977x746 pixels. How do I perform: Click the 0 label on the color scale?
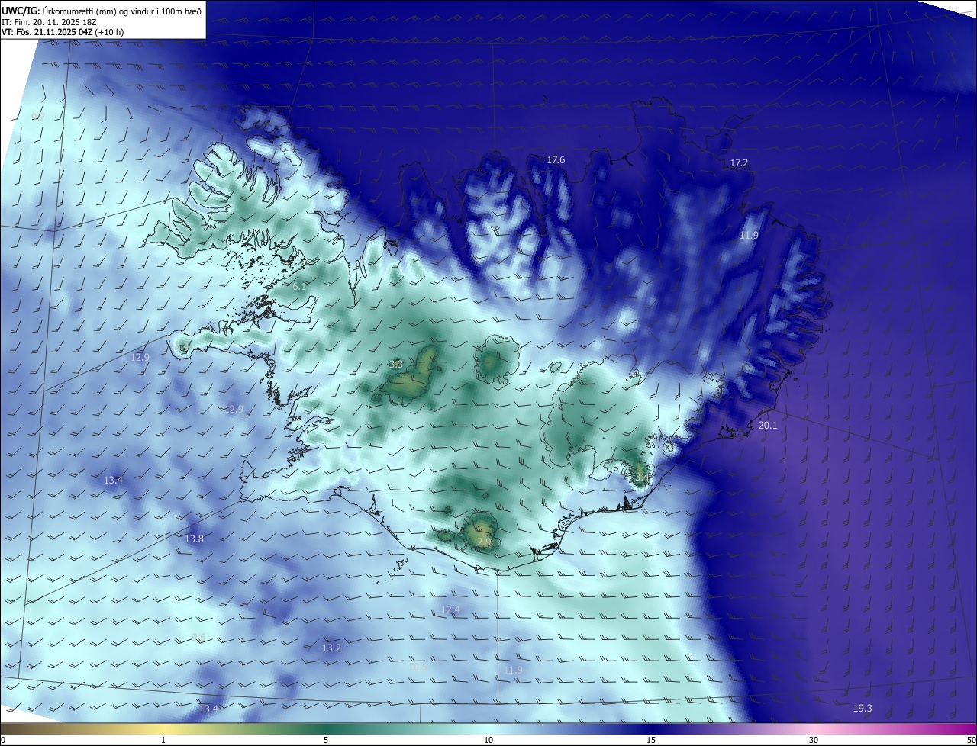3,741
